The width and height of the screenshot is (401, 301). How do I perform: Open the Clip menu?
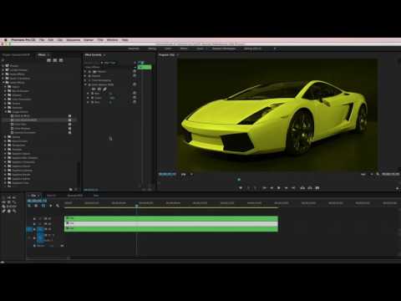click(60, 40)
